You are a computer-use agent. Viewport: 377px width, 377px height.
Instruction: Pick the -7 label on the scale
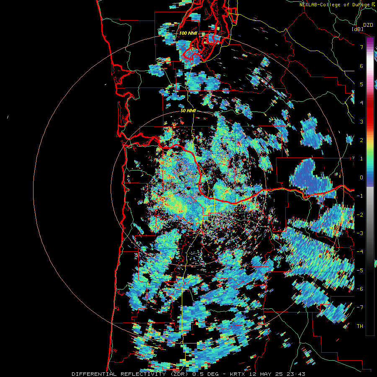click(x=360, y=307)
